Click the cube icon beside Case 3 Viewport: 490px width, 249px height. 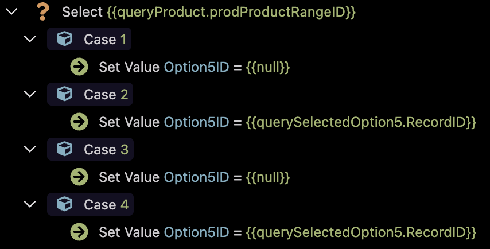point(64,149)
